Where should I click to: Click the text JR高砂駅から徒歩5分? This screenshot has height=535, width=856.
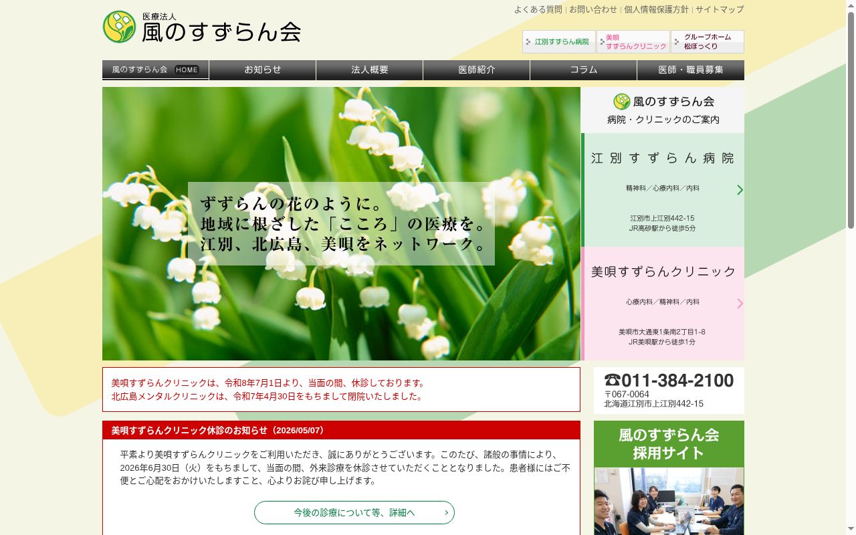click(662, 228)
